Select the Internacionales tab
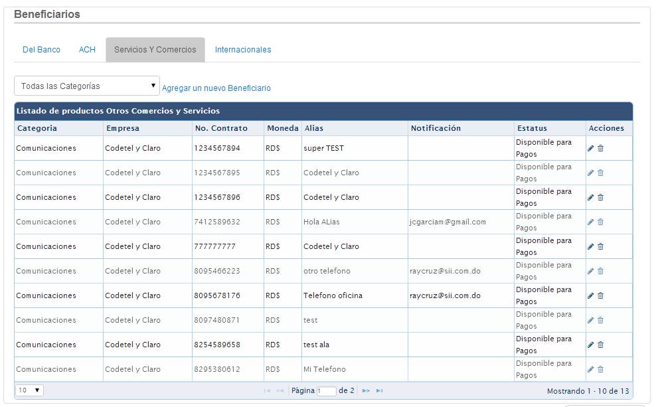This screenshot has height=407, width=658. (243, 50)
